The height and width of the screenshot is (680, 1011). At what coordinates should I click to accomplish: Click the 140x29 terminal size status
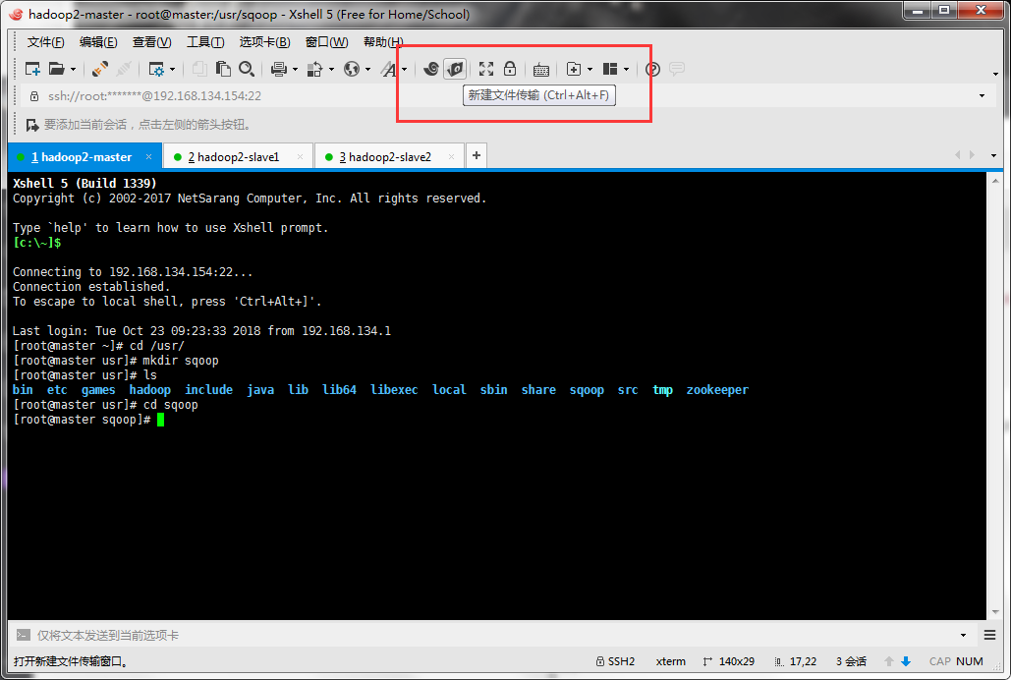pos(729,661)
